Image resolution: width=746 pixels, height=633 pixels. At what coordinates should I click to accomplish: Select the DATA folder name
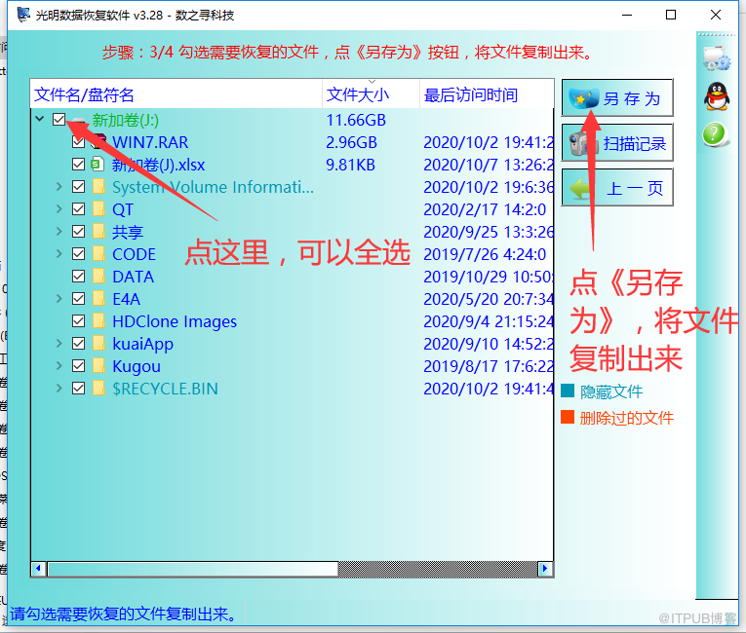(x=134, y=277)
